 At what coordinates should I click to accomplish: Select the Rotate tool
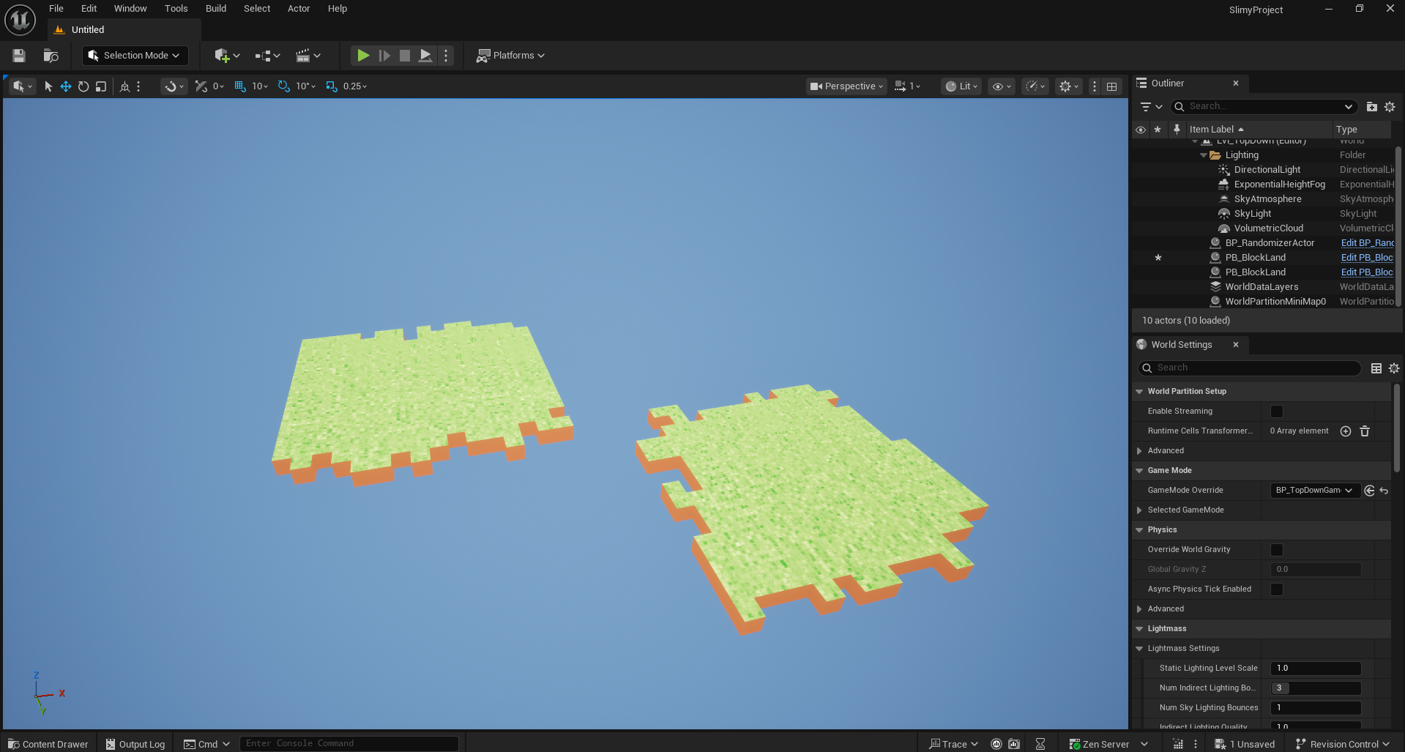tap(83, 86)
